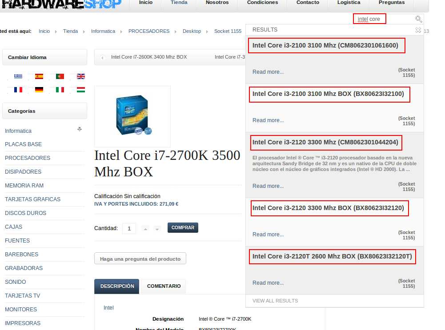
Task: Click the COMPRAR button
Action: point(183,228)
